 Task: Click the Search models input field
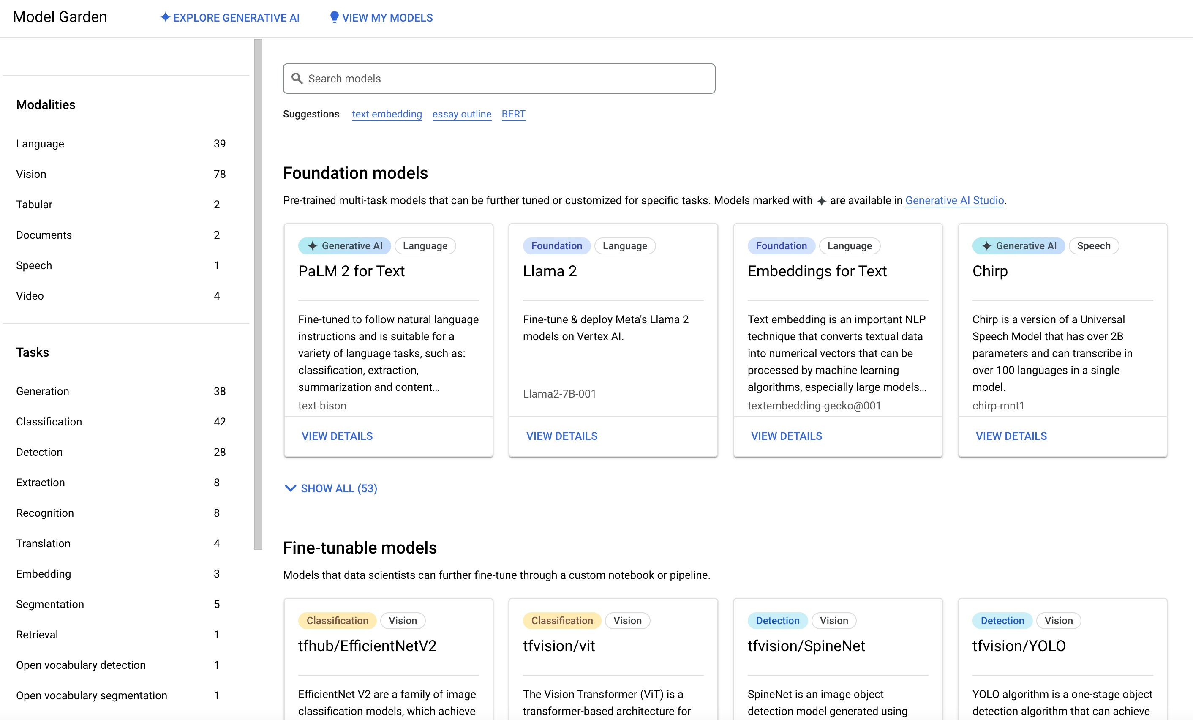pyautogui.click(x=499, y=79)
